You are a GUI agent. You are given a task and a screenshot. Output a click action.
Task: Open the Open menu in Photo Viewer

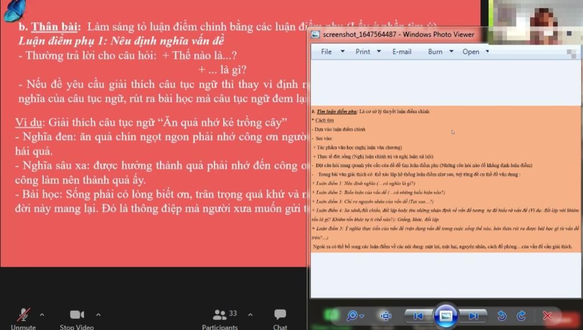(x=471, y=52)
